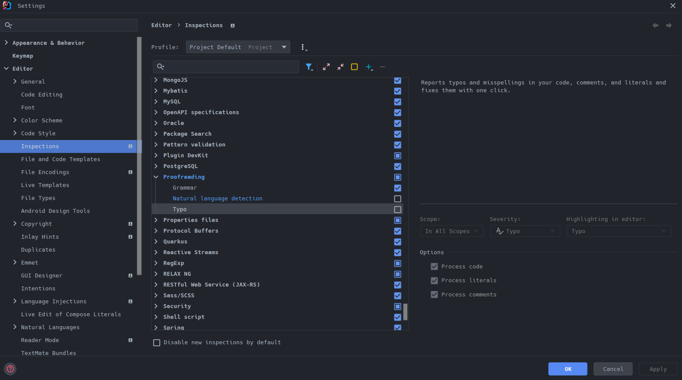This screenshot has width=682, height=380.
Task: Enable Natural language detection checkbox
Action: click(397, 199)
